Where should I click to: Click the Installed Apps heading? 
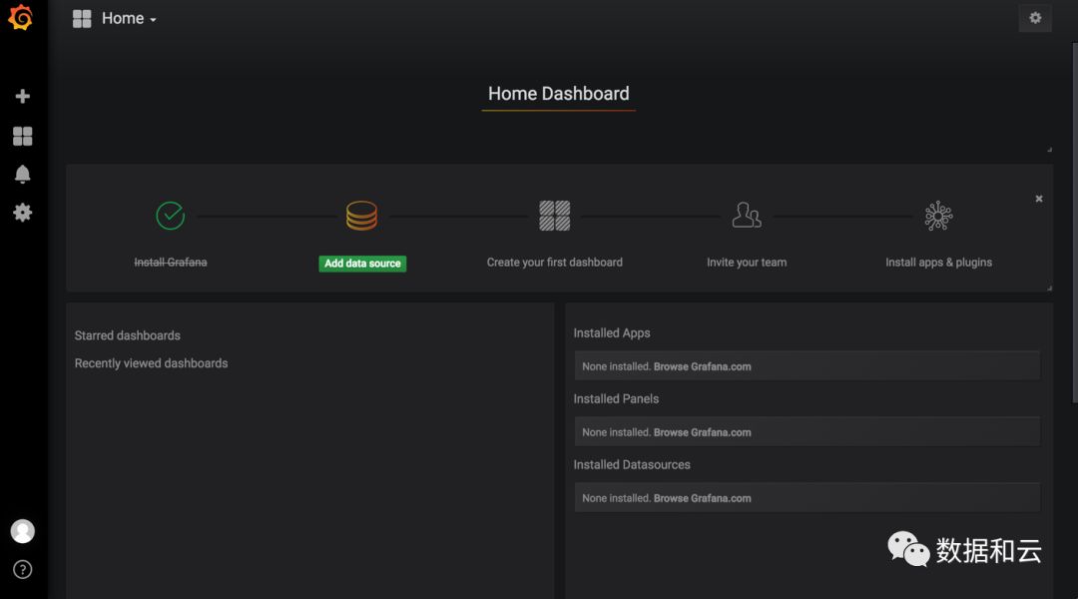[x=612, y=332]
